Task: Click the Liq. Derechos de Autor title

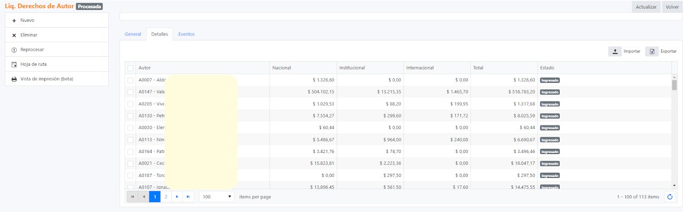Action: 39,6
